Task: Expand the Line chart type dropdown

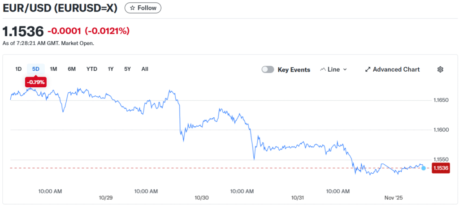Action: point(334,69)
